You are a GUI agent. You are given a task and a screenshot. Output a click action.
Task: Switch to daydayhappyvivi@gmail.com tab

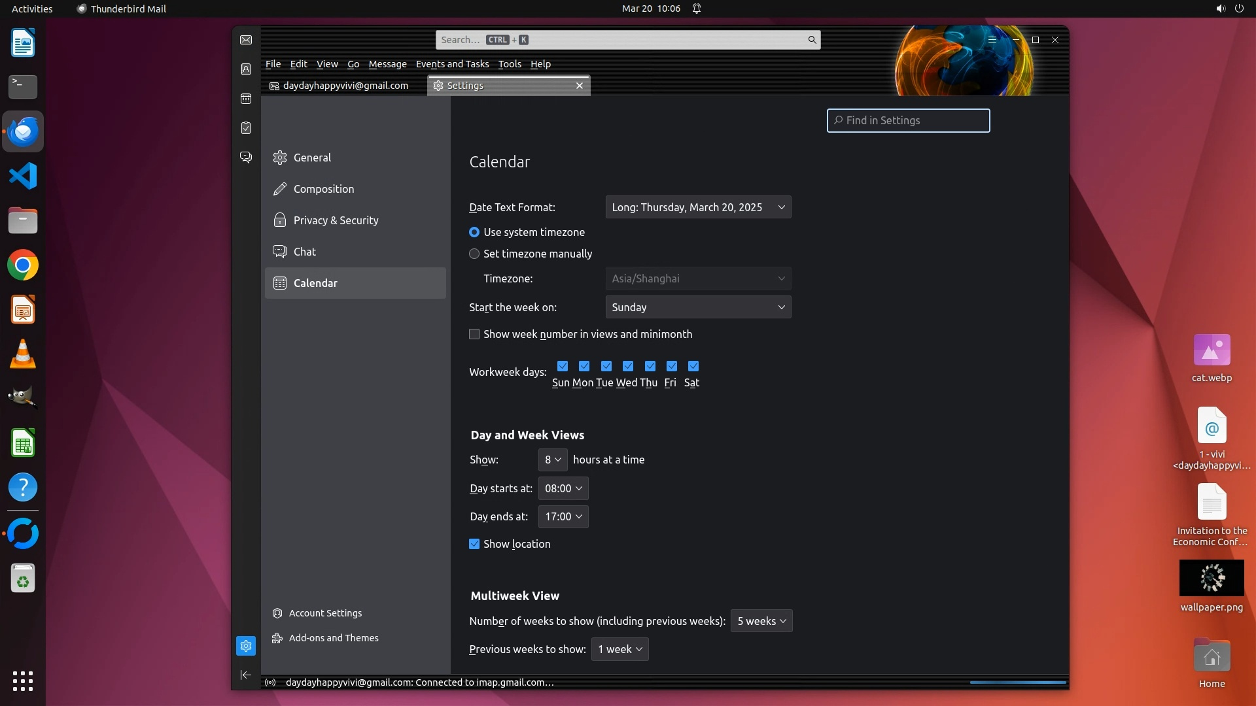click(345, 86)
